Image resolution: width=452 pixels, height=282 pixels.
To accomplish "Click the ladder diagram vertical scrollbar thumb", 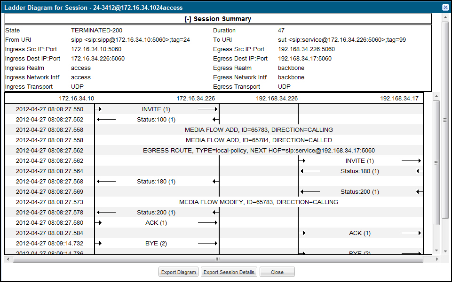I will 436,162.
